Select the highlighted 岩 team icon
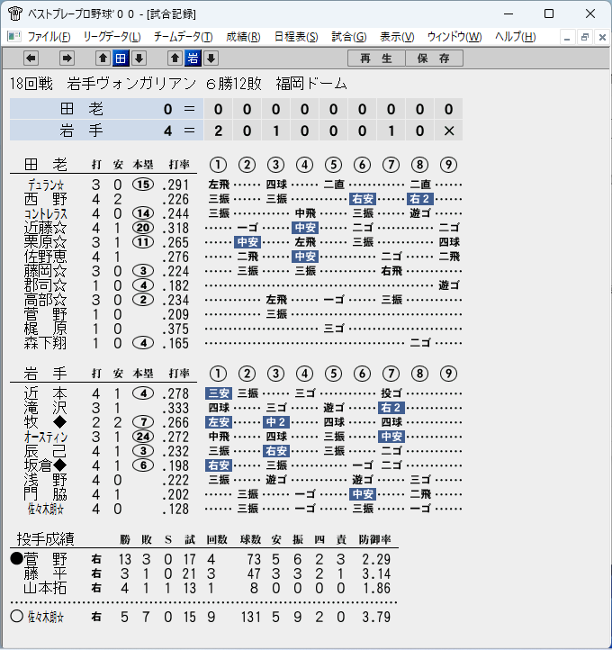 coord(193,59)
